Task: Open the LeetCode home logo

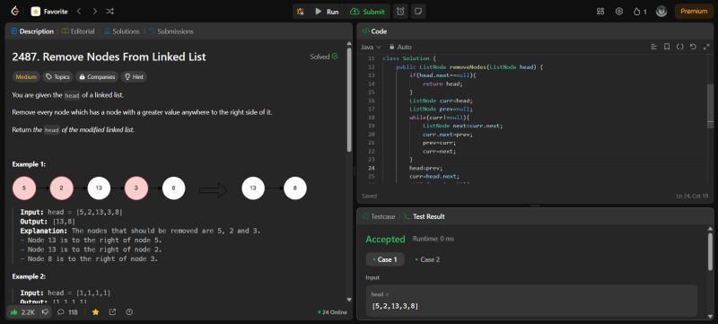Action: (14, 12)
